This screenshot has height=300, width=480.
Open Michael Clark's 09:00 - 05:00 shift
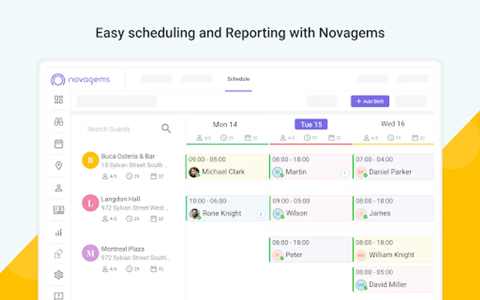[227, 166]
